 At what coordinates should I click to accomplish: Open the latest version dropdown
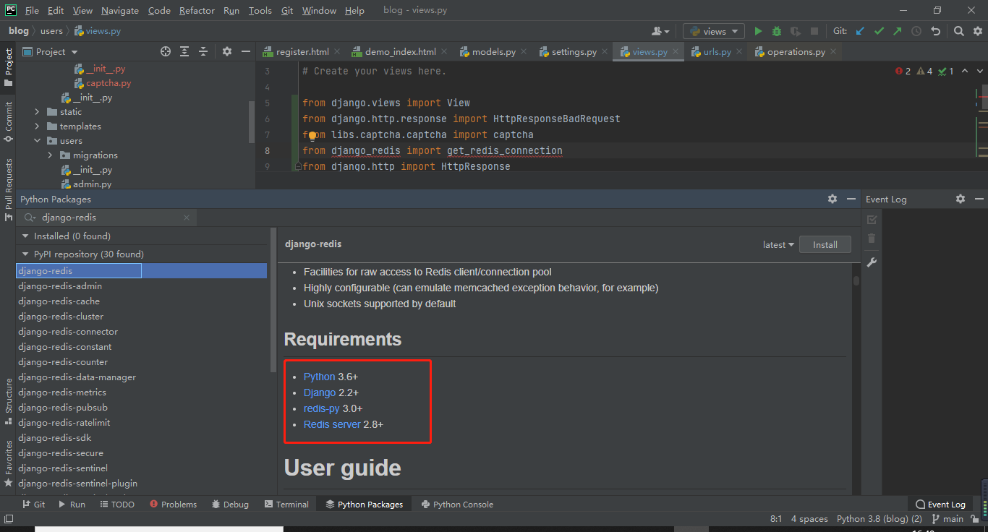point(778,245)
